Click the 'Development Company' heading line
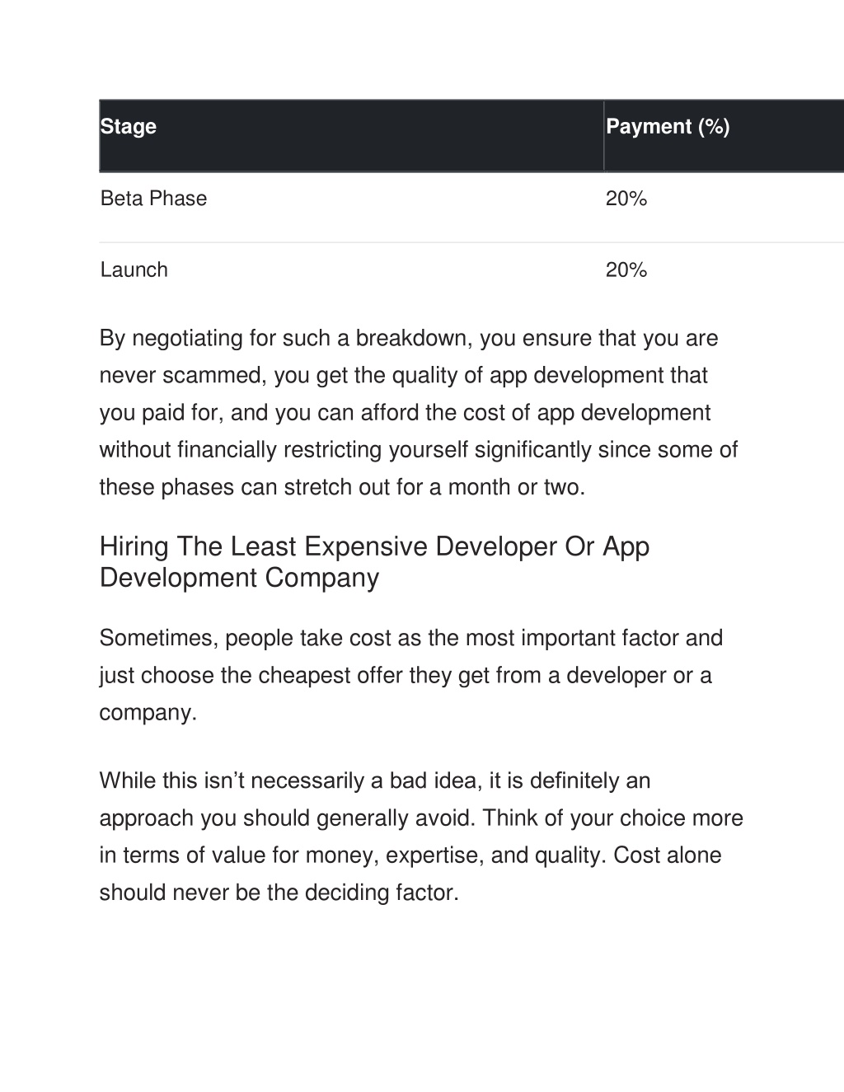Screen dimensions: 844x1092 click(x=240, y=578)
